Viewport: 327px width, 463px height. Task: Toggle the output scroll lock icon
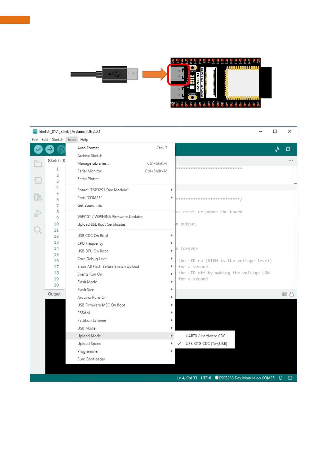tap(292, 294)
